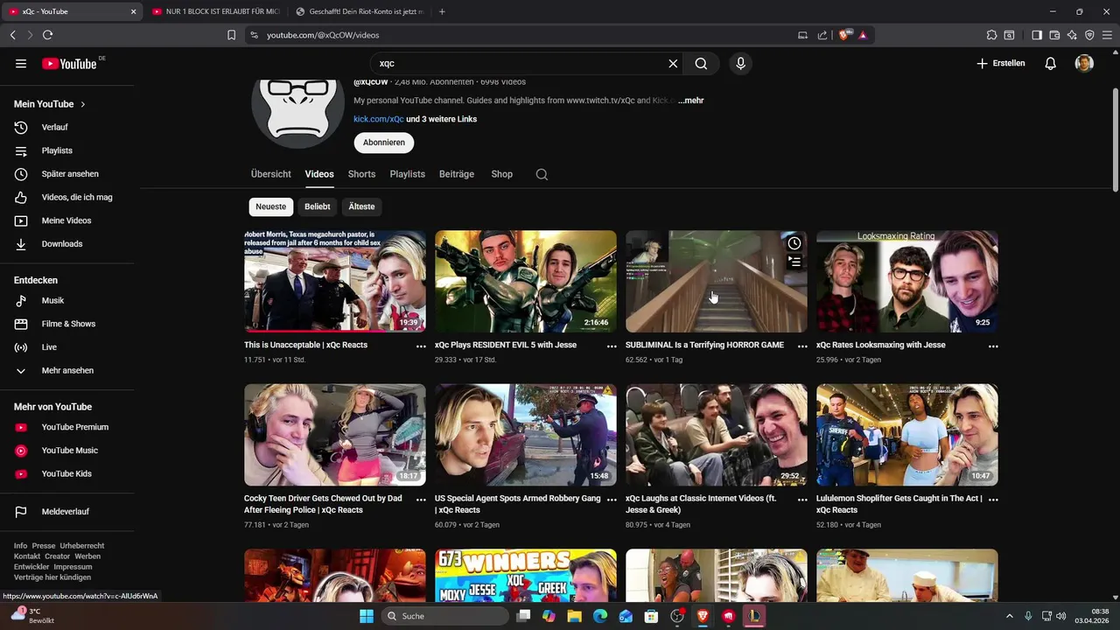Expand Mein YouTube chevron

83,104
